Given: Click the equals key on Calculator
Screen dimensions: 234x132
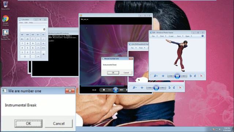Looking at the screenshot, I should (44, 54).
